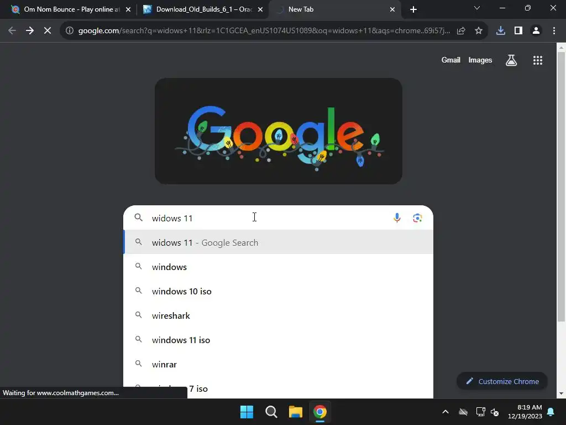
Task: View site information icon in address bar
Action: tap(70, 31)
